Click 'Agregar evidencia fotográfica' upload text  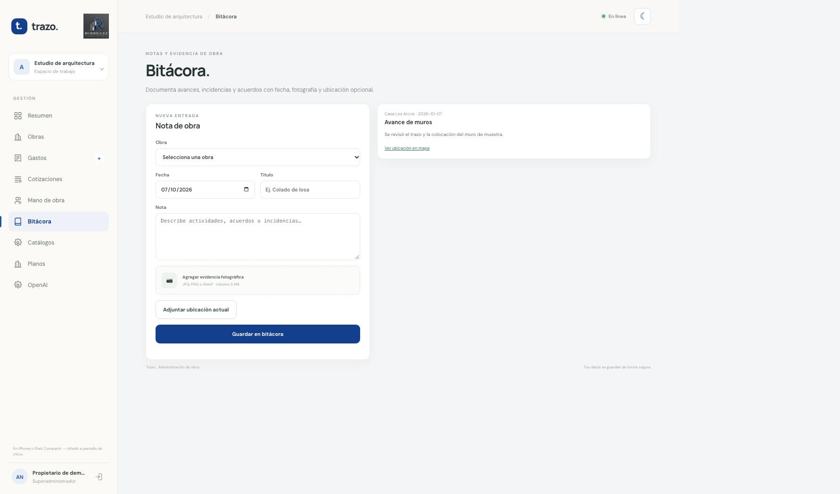[x=213, y=277]
